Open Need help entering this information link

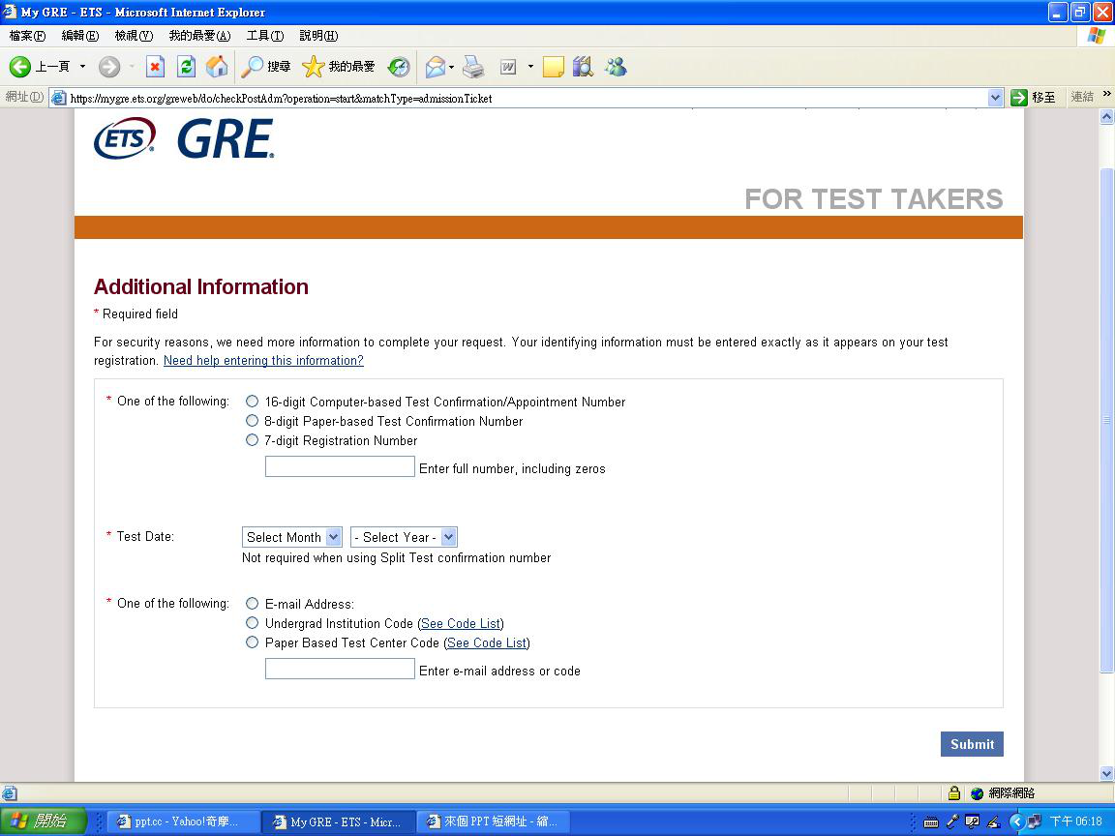click(263, 360)
